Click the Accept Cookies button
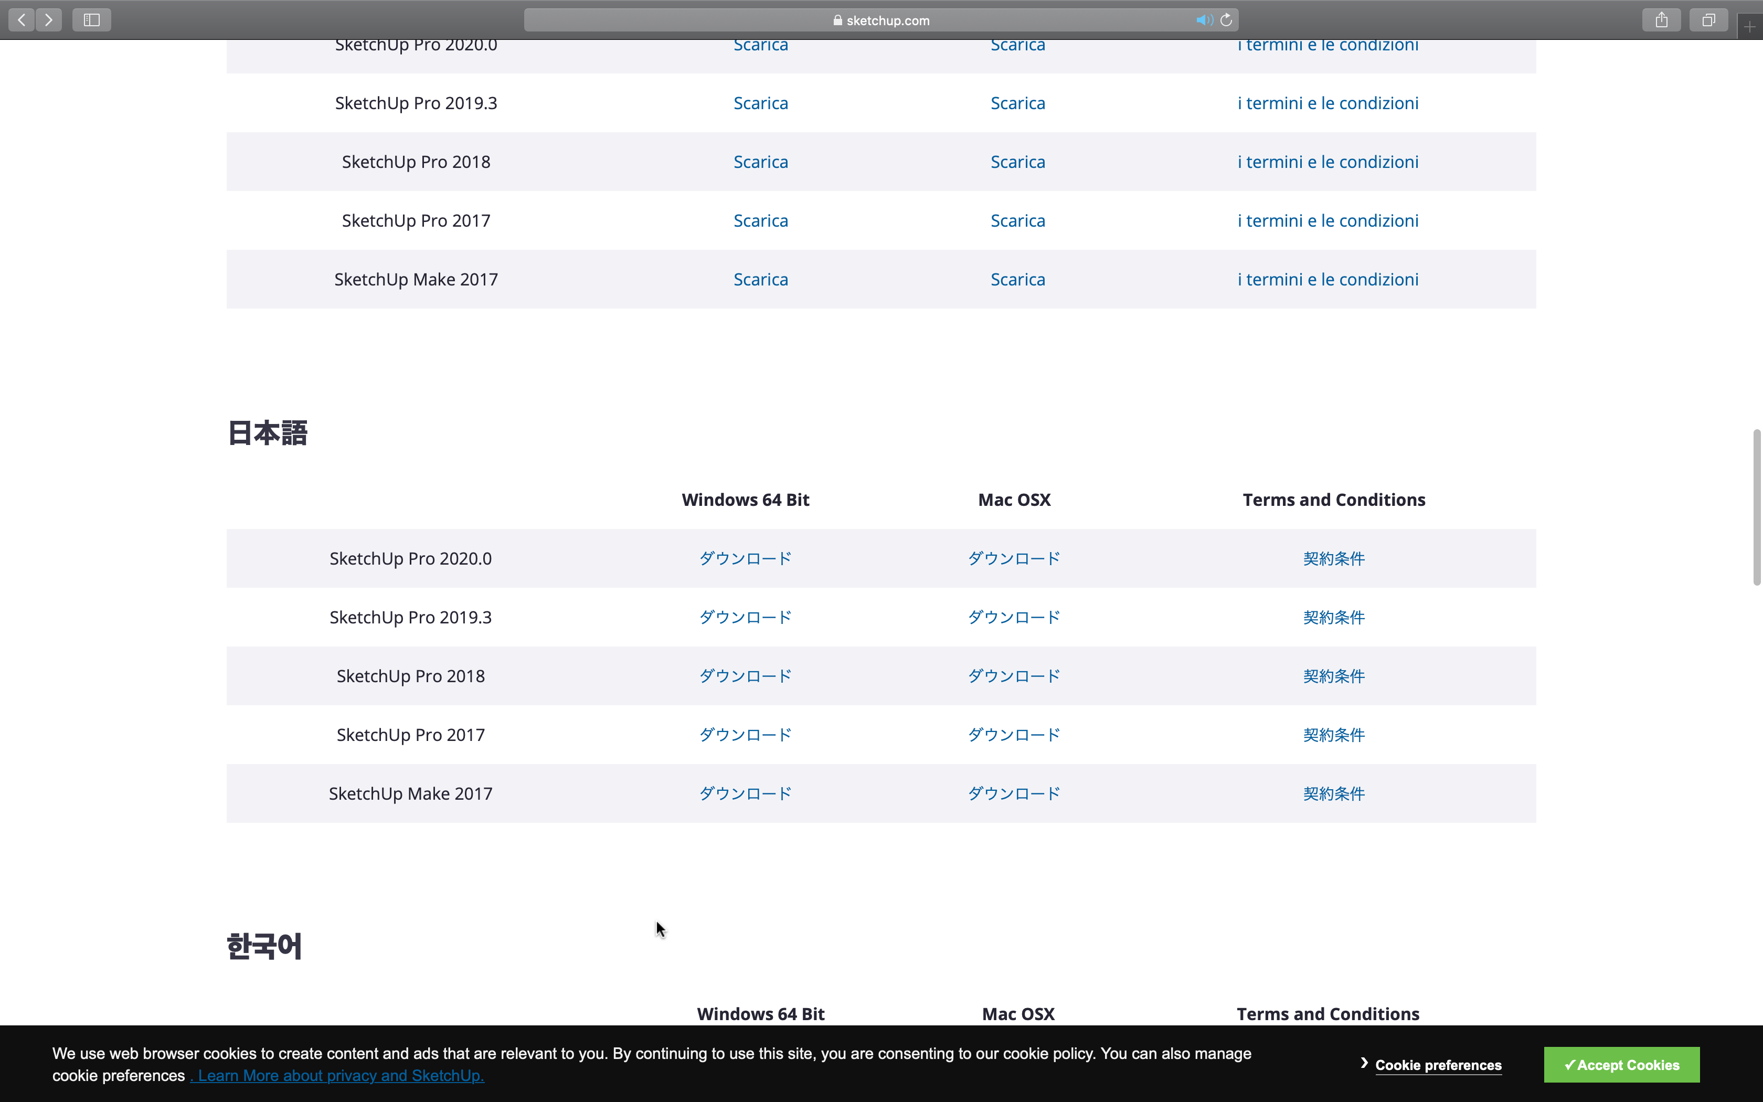This screenshot has height=1102, width=1763. pos(1622,1065)
